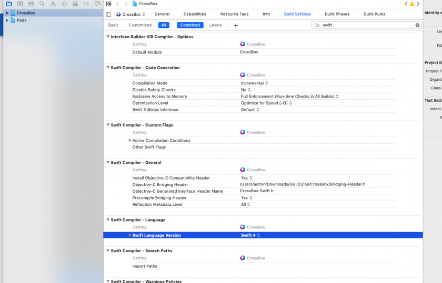Screen dimensions: 442x283
Task: Open Install Objective-C Compatibility Header dropdown
Action: click(246, 178)
